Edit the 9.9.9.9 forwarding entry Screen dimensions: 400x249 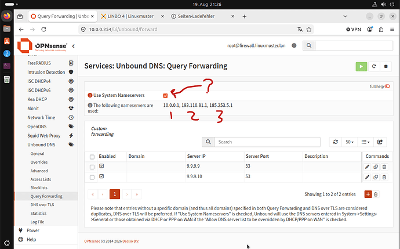coord(367,167)
